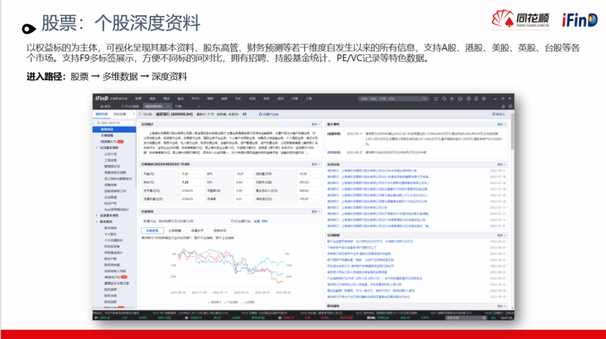The image size is (606, 339).
Task: Click the customer service headset icon
Action: [x=443, y=98]
